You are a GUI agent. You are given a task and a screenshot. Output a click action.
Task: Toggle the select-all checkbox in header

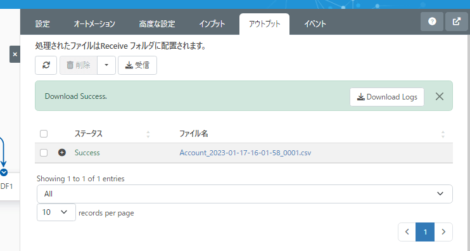(x=44, y=134)
